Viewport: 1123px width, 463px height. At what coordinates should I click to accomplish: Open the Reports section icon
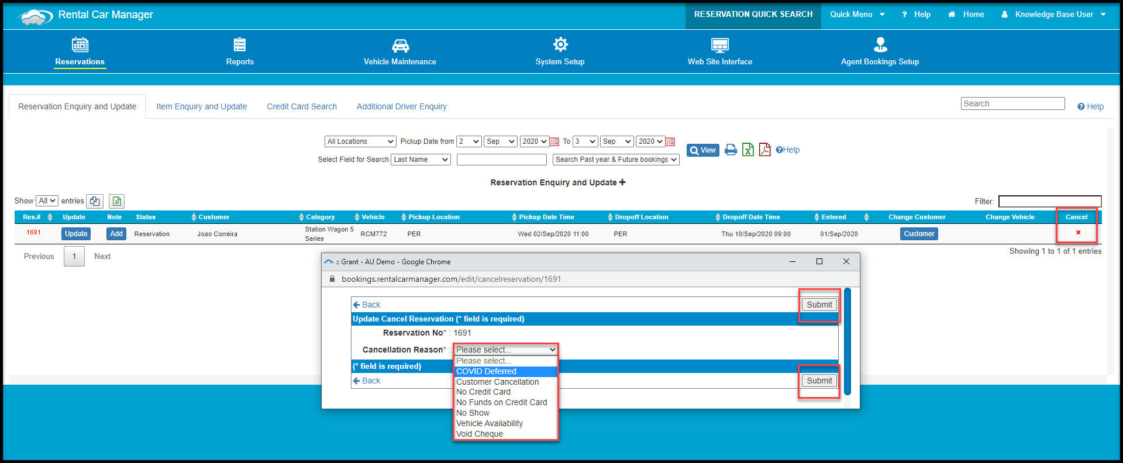(x=240, y=44)
